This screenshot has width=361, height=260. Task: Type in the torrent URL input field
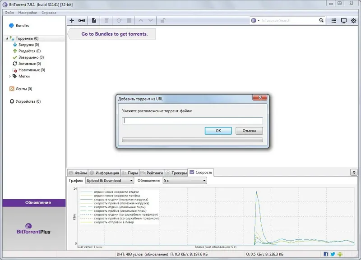coord(192,120)
